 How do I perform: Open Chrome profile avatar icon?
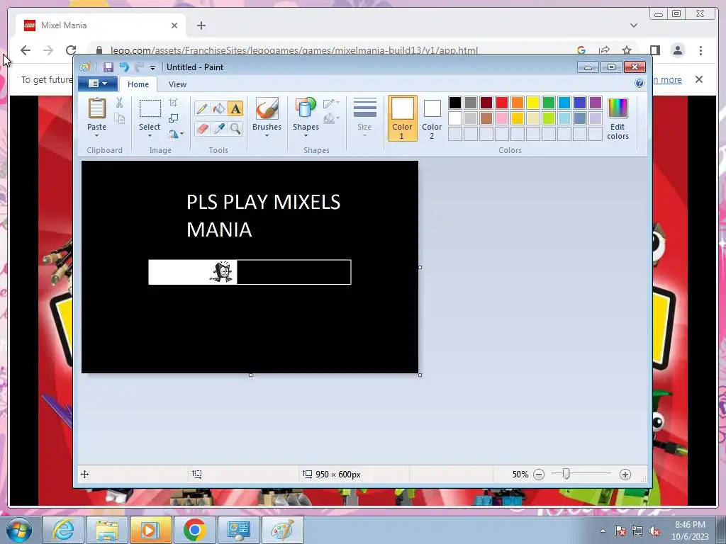coord(678,50)
